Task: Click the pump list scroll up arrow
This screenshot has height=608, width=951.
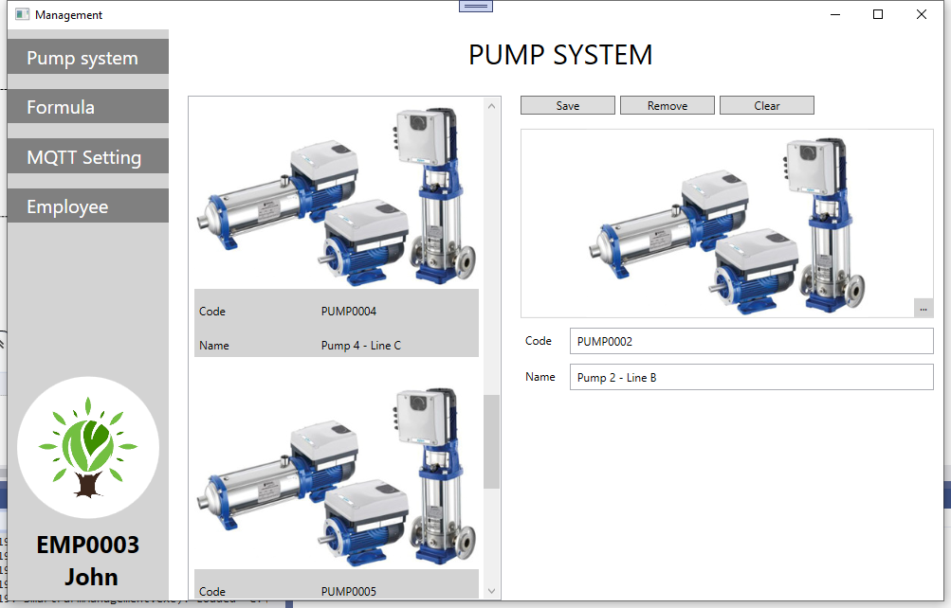Action: point(492,106)
